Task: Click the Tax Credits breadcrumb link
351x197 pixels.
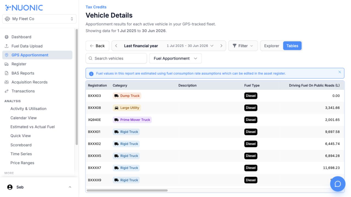Action: coord(96,7)
